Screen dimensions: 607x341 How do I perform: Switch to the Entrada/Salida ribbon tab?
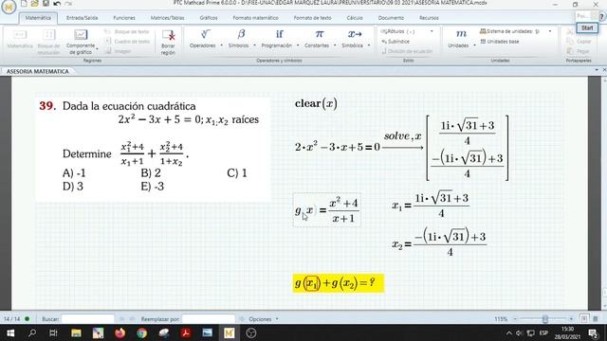(83, 18)
